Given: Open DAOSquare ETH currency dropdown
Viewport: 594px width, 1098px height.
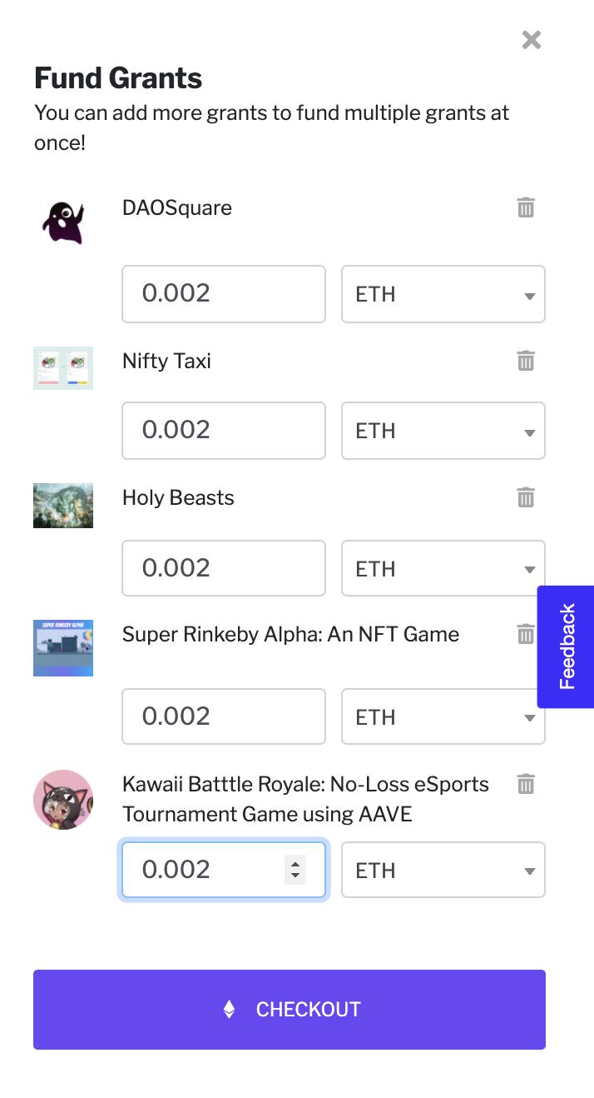Looking at the screenshot, I should pyautogui.click(x=443, y=294).
